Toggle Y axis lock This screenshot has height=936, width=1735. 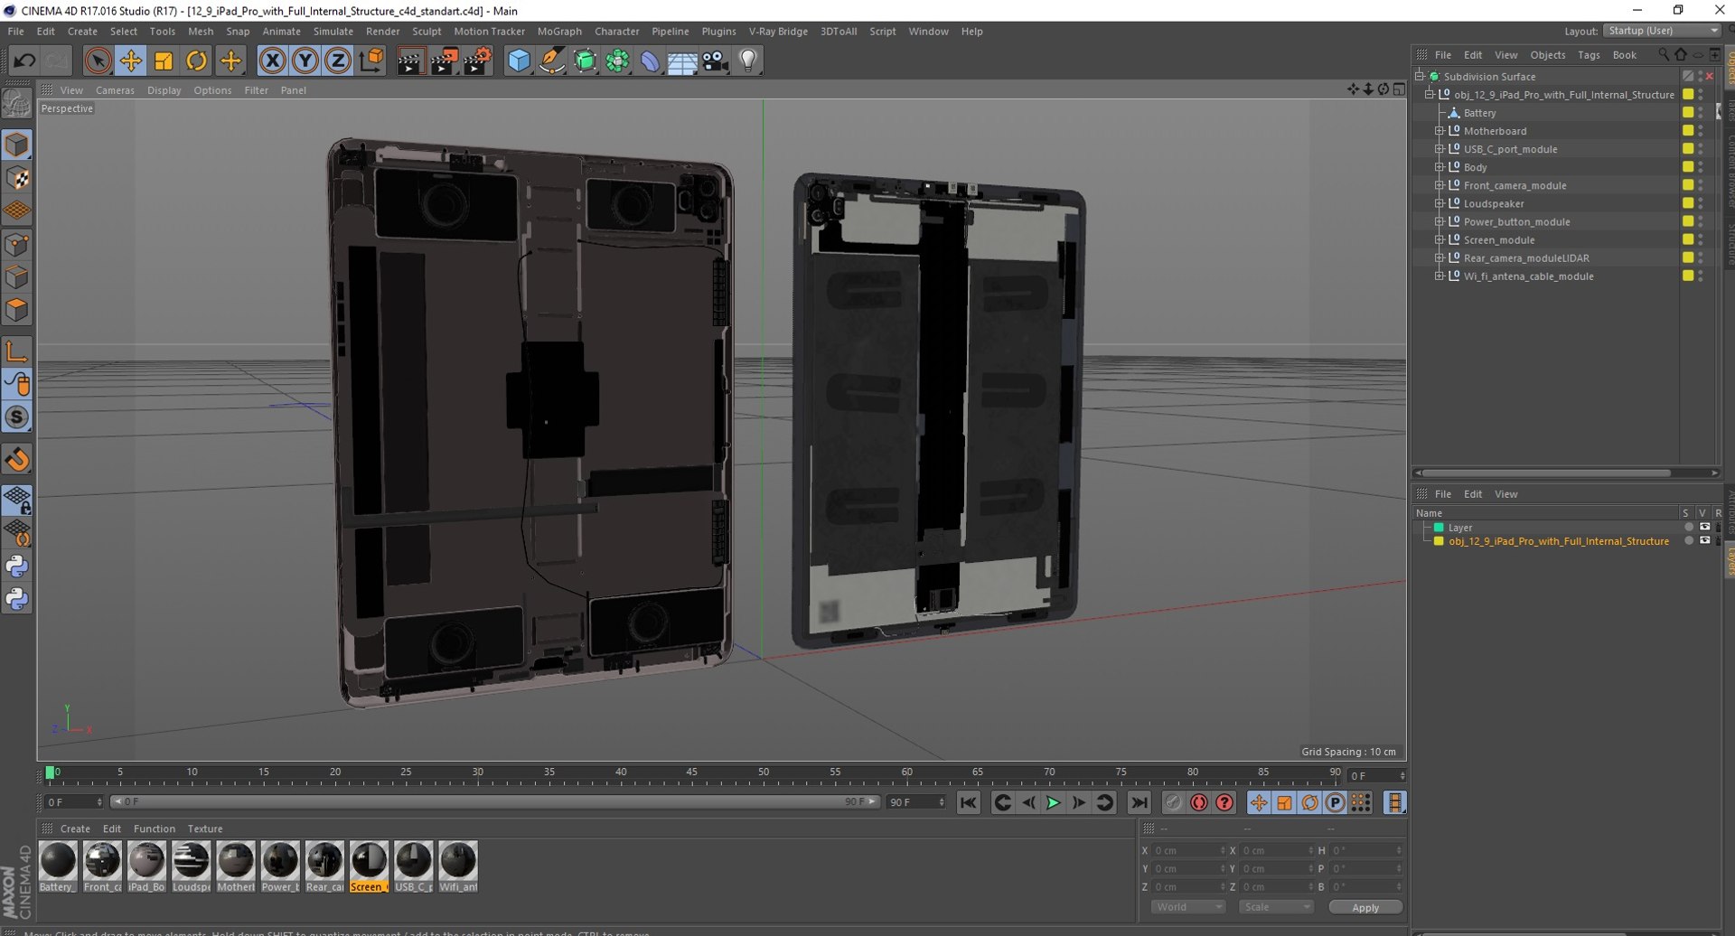tap(305, 61)
